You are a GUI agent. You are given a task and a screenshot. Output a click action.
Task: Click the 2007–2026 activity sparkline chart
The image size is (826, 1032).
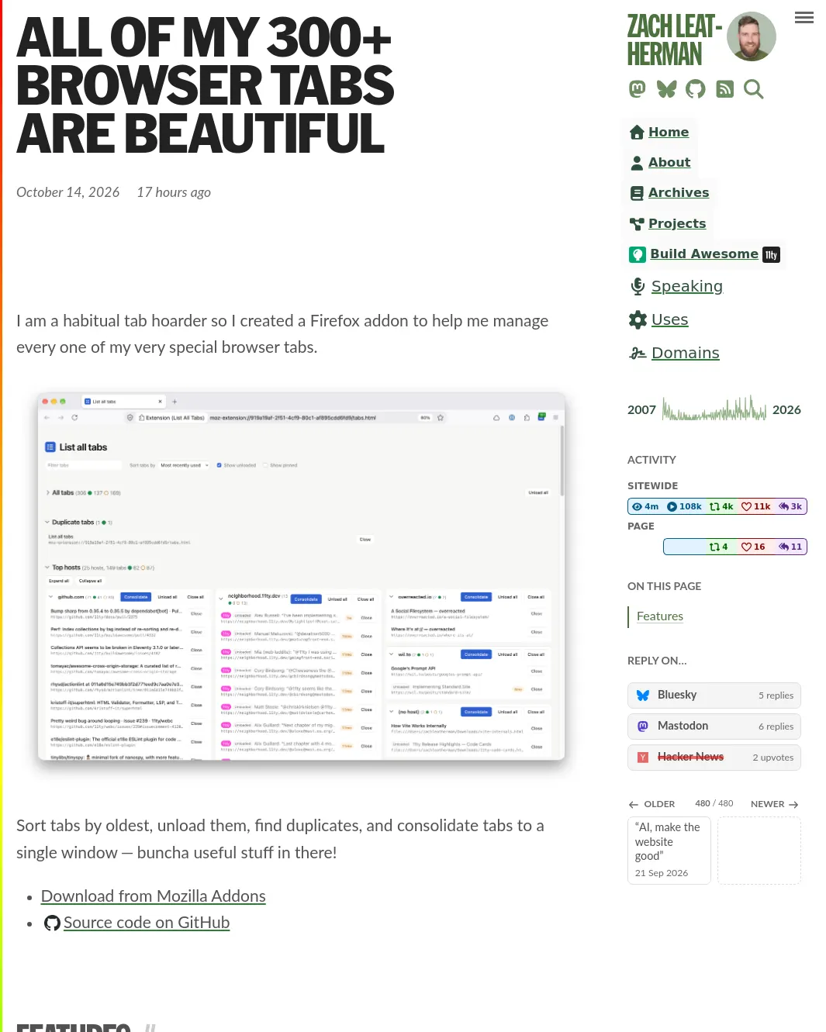[x=714, y=409]
